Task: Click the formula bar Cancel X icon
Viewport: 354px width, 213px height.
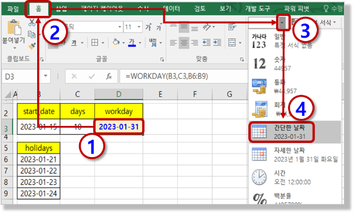Action: pyautogui.click(x=74, y=76)
